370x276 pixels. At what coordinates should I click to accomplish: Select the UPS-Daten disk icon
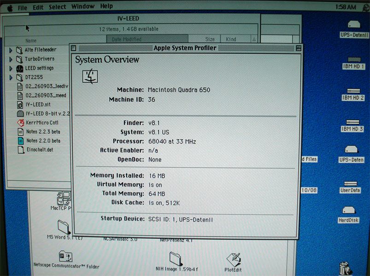pos(352,149)
